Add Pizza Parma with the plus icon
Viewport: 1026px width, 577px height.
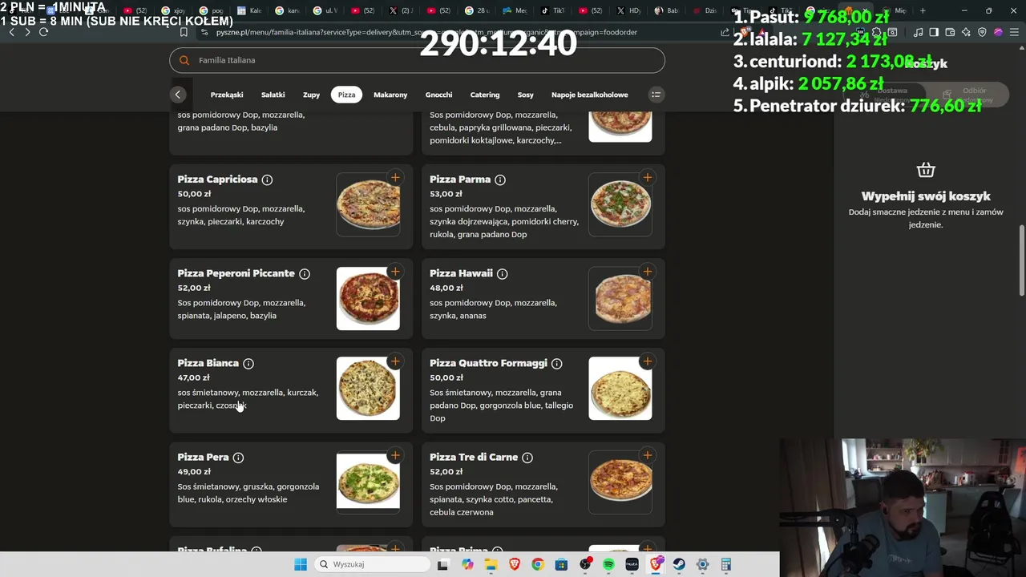tap(647, 177)
